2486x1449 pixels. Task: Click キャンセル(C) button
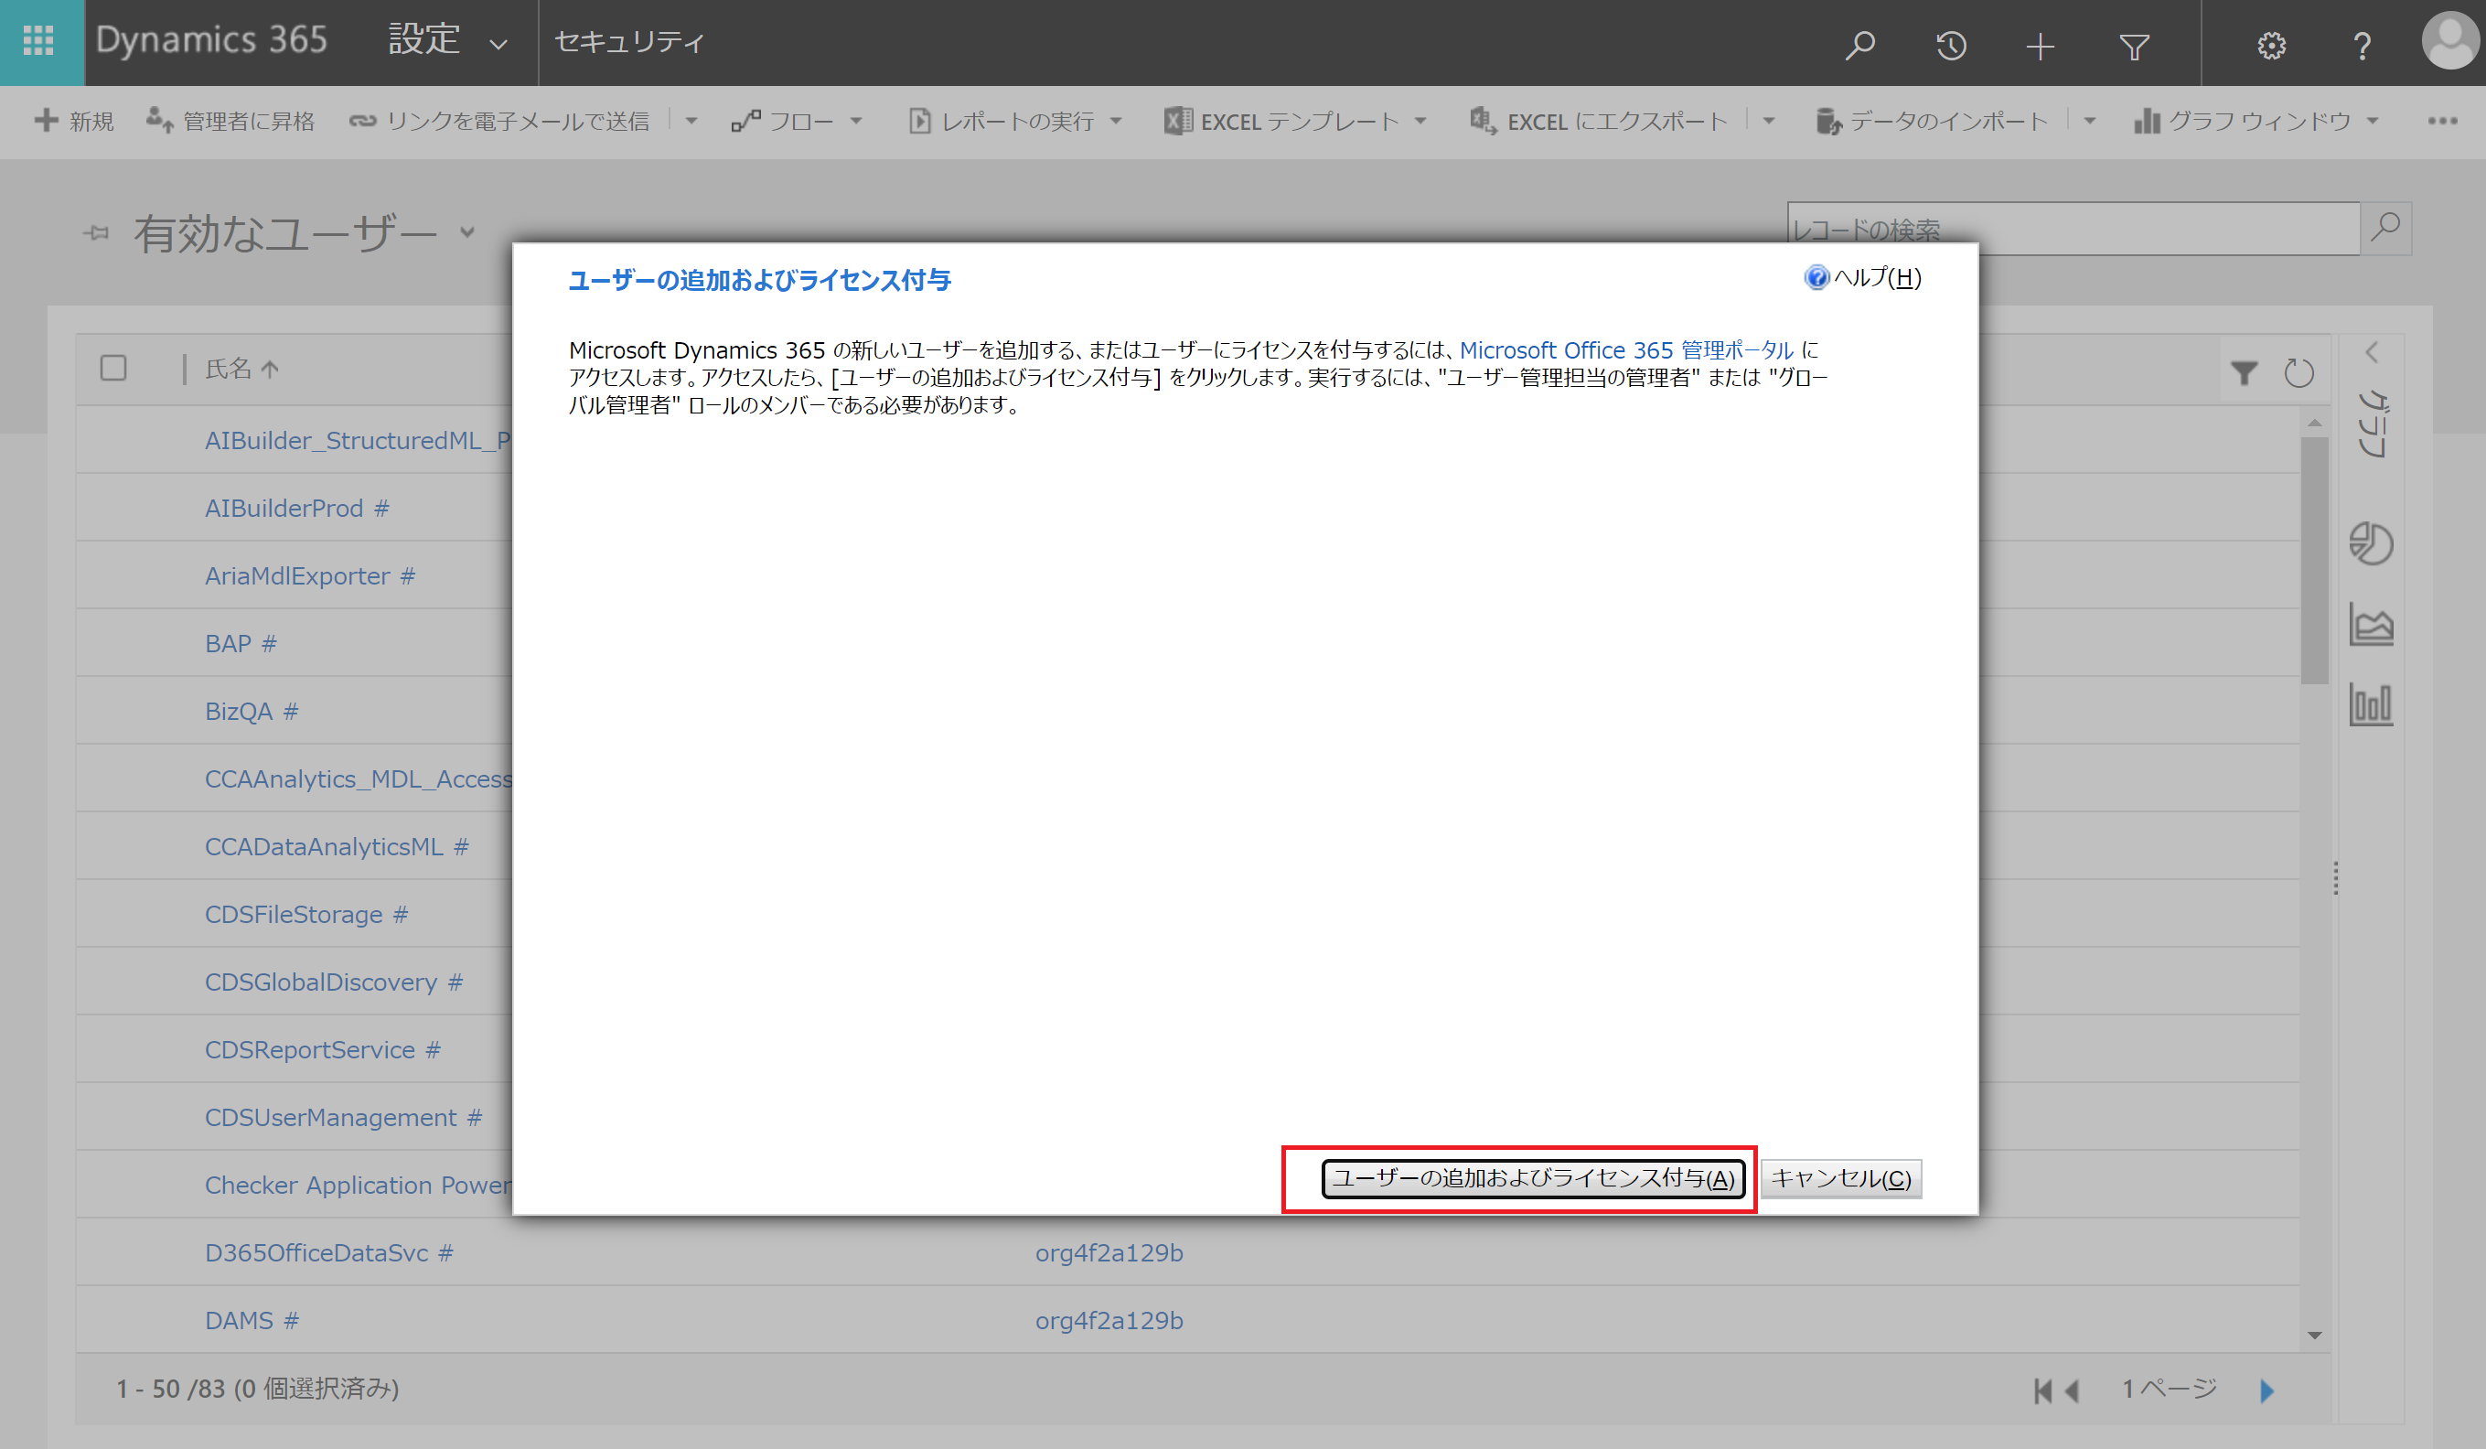[x=1841, y=1179]
